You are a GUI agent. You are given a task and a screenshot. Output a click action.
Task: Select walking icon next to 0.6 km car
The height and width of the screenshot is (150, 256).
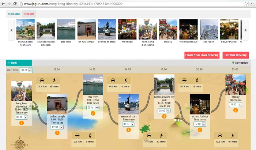point(125,80)
